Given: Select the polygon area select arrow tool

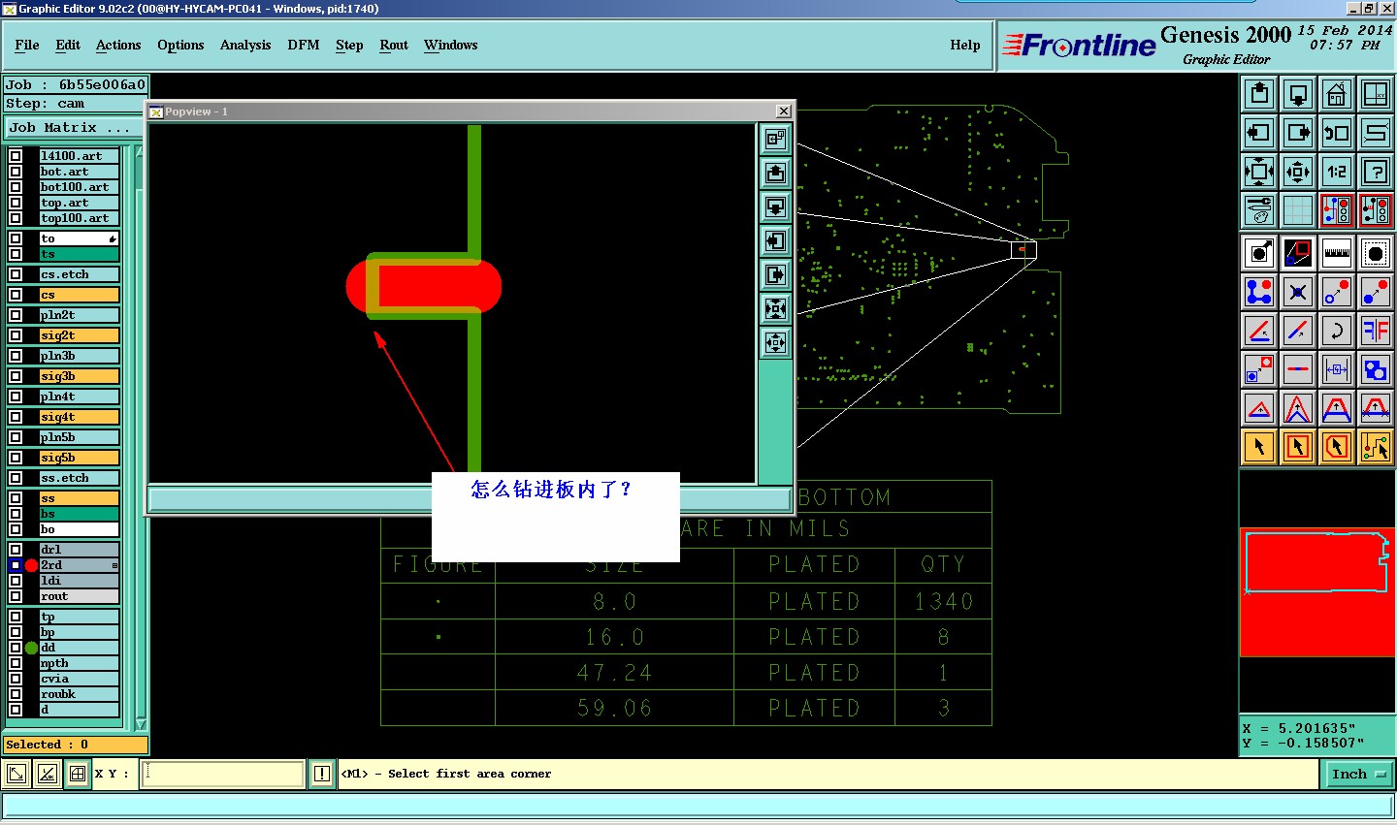Looking at the screenshot, I should point(1337,447).
